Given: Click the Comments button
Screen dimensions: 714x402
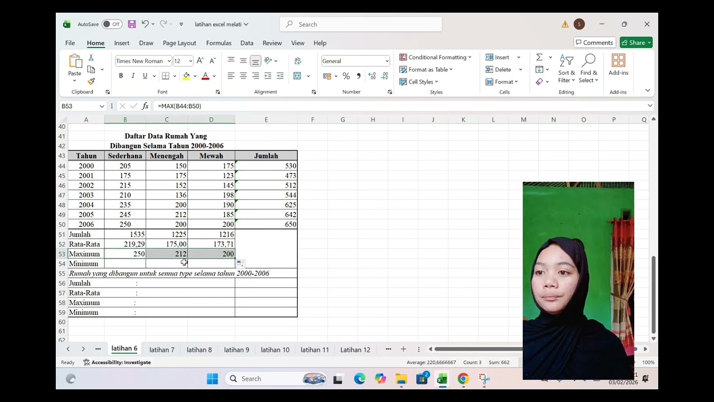Looking at the screenshot, I should point(594,42).
